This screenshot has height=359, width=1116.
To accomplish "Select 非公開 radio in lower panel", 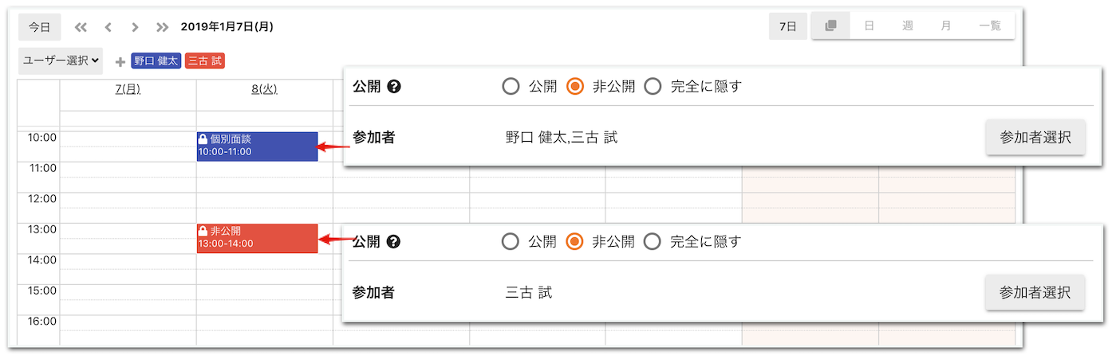I will (x=574, y=241).
